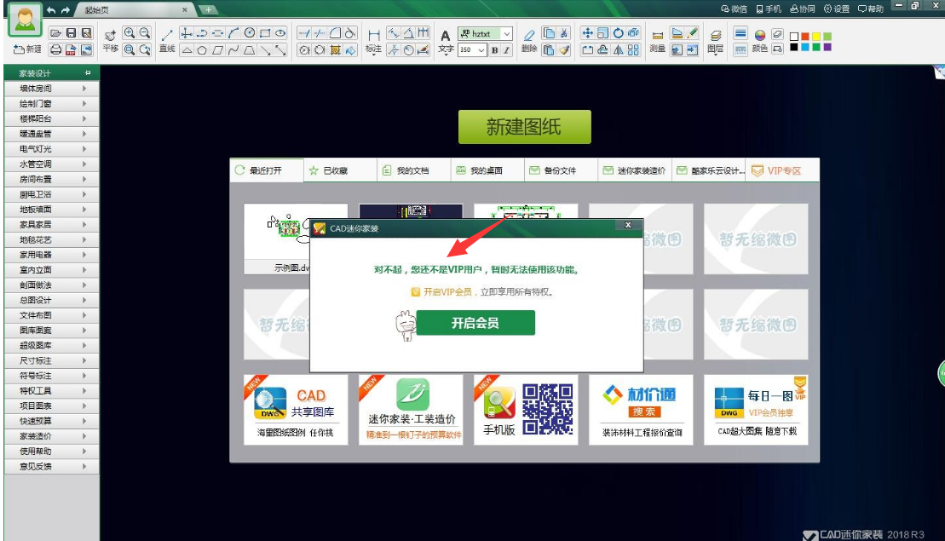The height and width of the screenshot is (541, 945).
Task: Select the circle drawing tool icon
Action: coord(249,33)
